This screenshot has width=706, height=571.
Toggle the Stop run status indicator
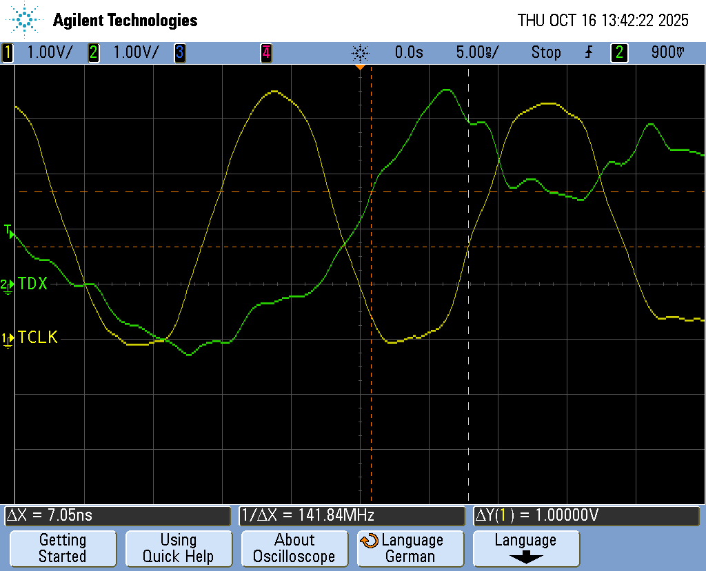[545, 52]
